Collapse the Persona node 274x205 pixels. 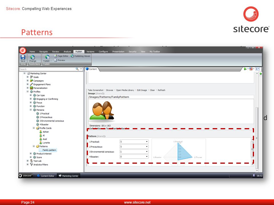(x=31, y=110)
